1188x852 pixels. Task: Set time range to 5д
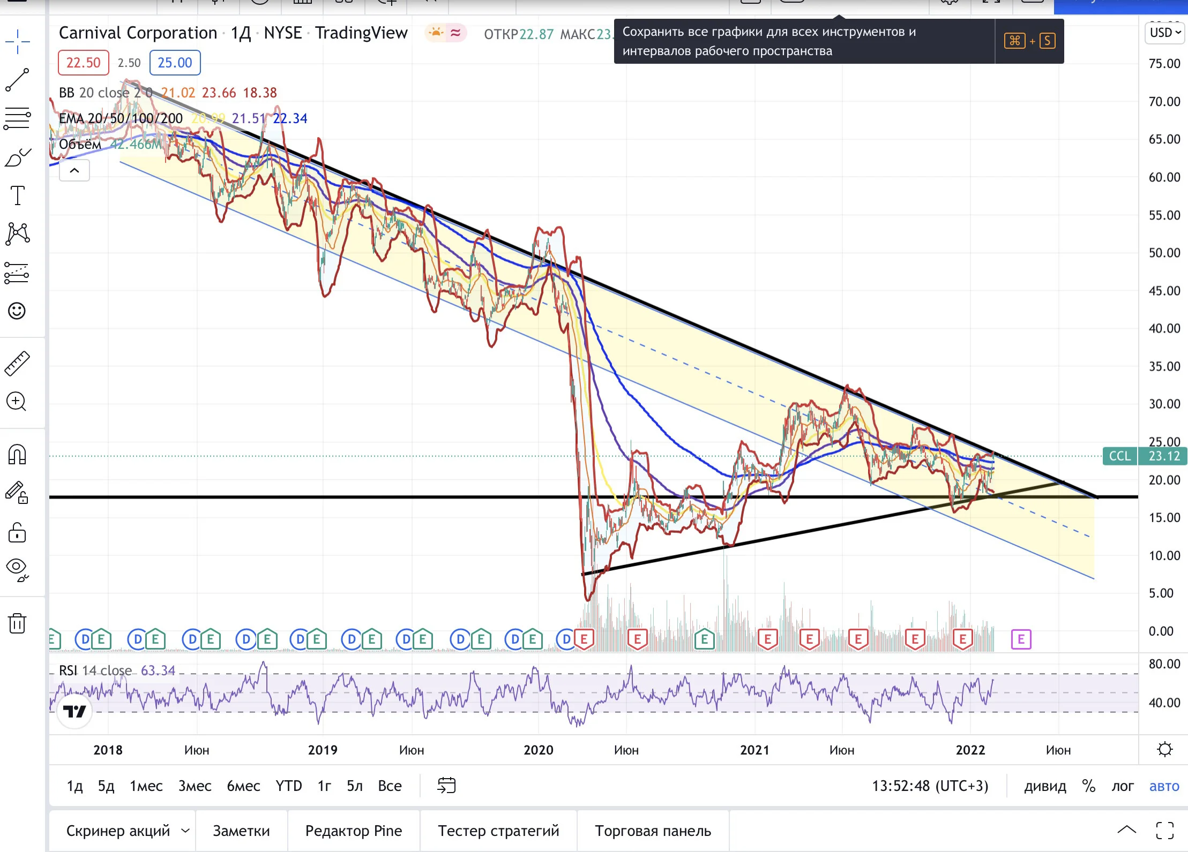[106, 786]
